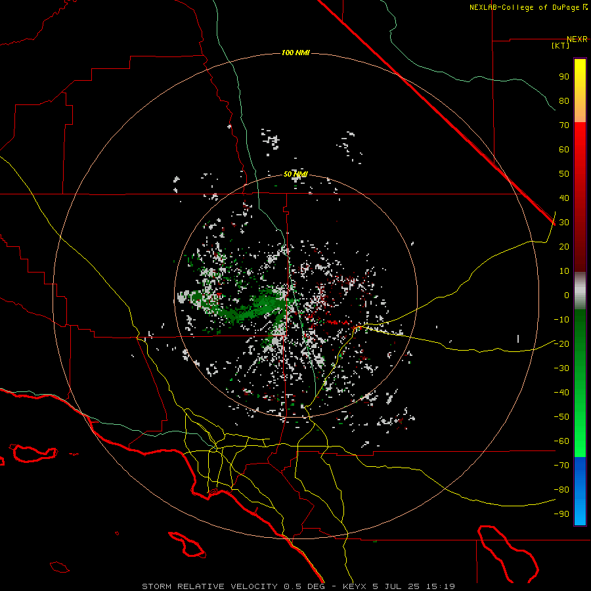The height and width of the screenshot is (591, 591).
Task: Pick the blue segment of color bar
Action: pos(580,477)
